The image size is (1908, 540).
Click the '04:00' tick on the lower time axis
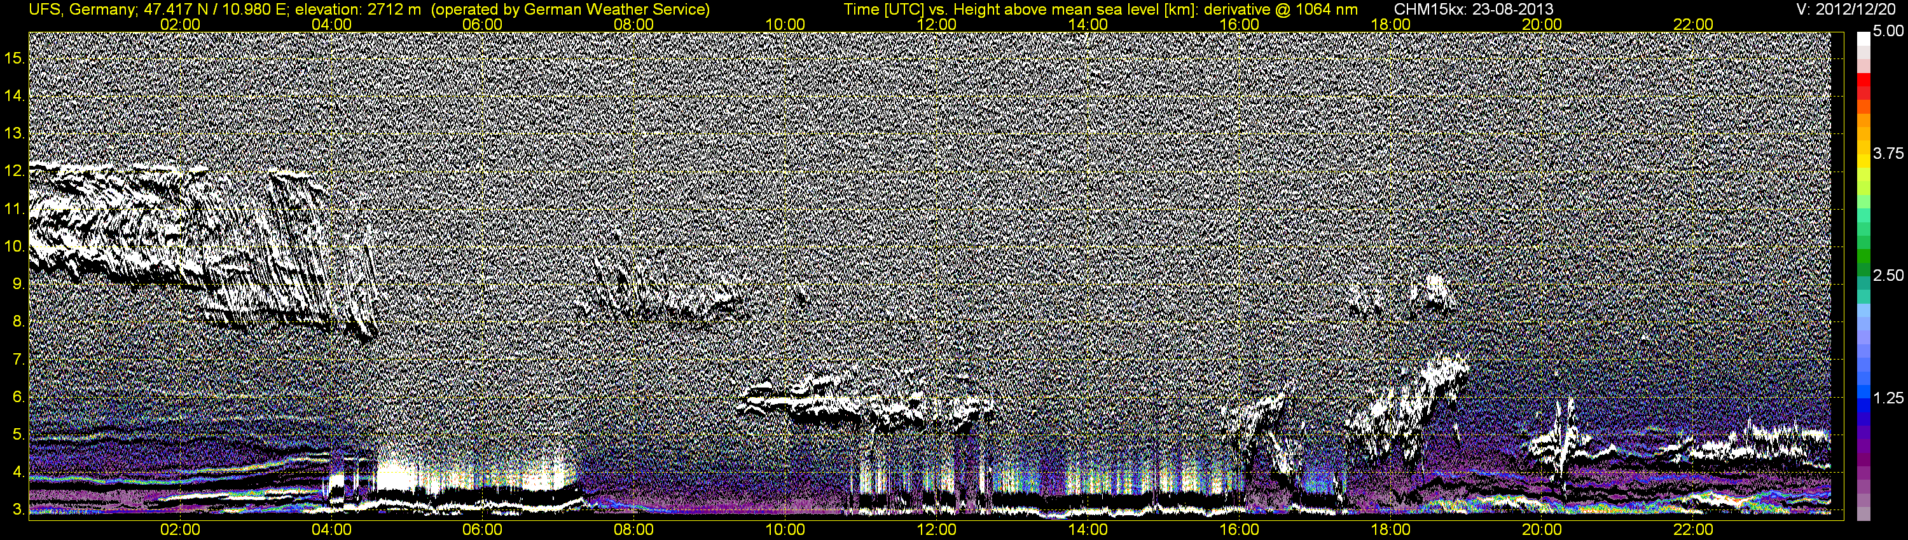tap(331, 530)
